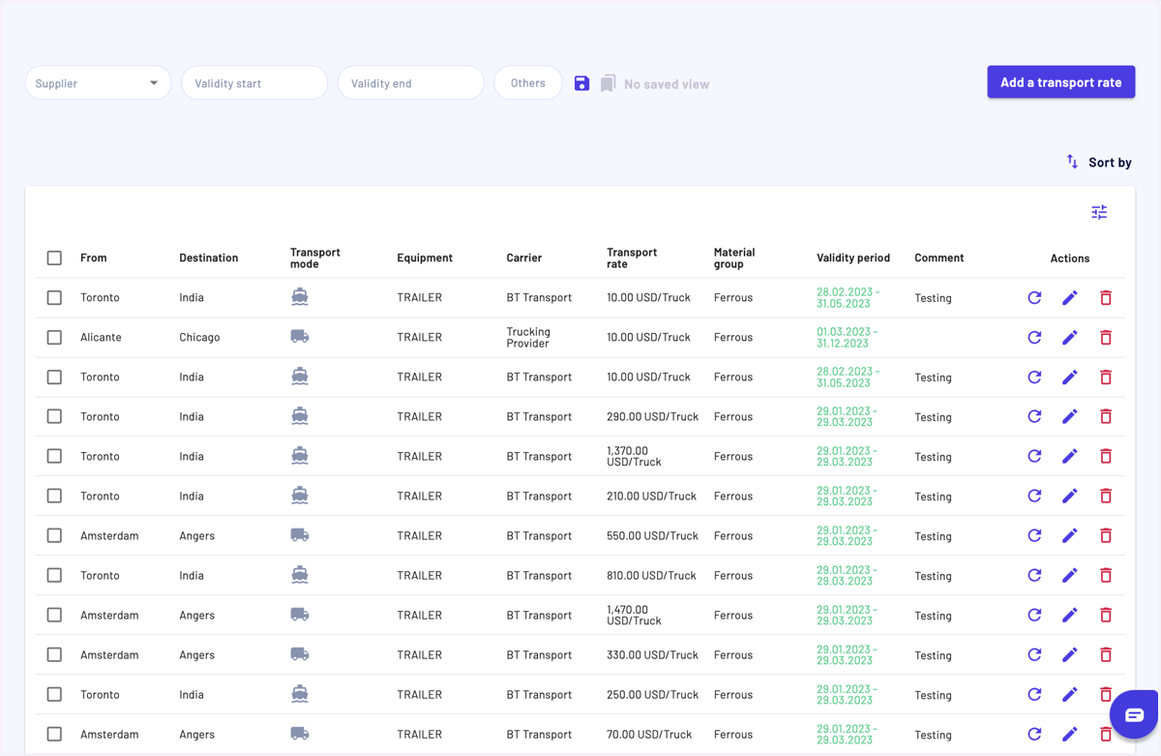Open the Sort by control

(x=1099, y=162)
